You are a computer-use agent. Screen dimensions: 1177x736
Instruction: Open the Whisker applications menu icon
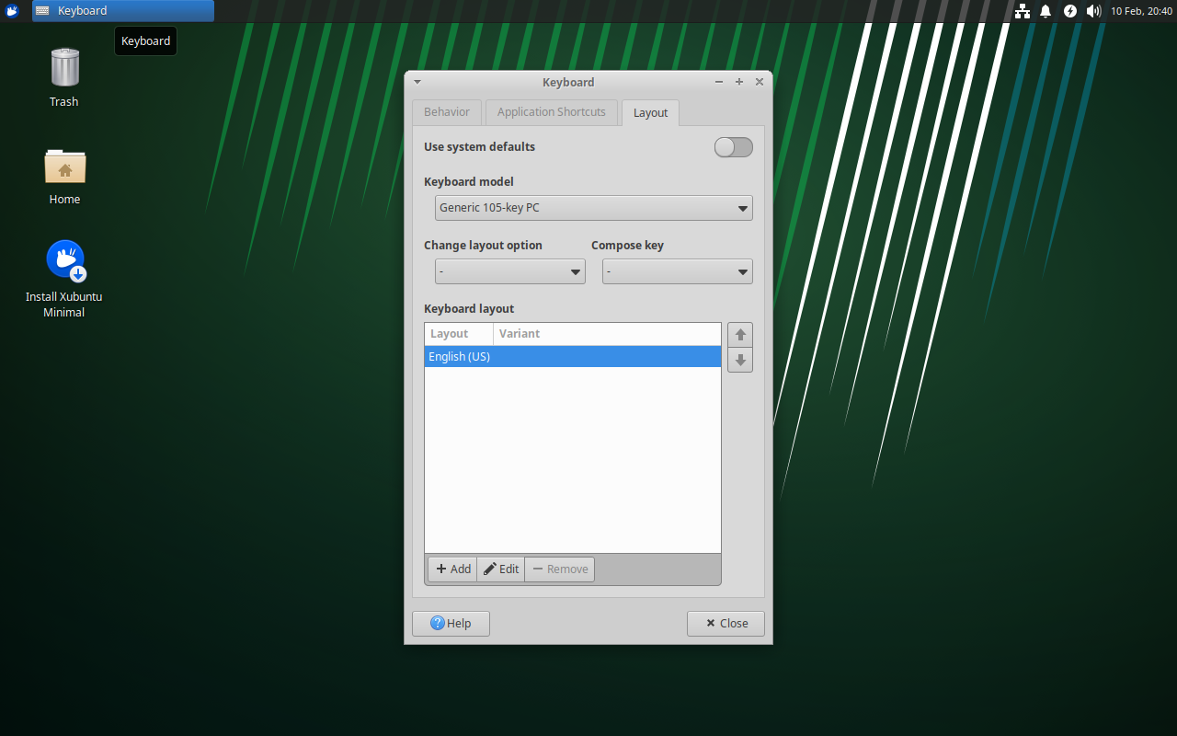13,11
